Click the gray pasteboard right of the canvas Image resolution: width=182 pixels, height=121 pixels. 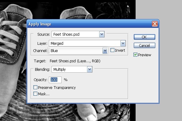click(158, 91)
